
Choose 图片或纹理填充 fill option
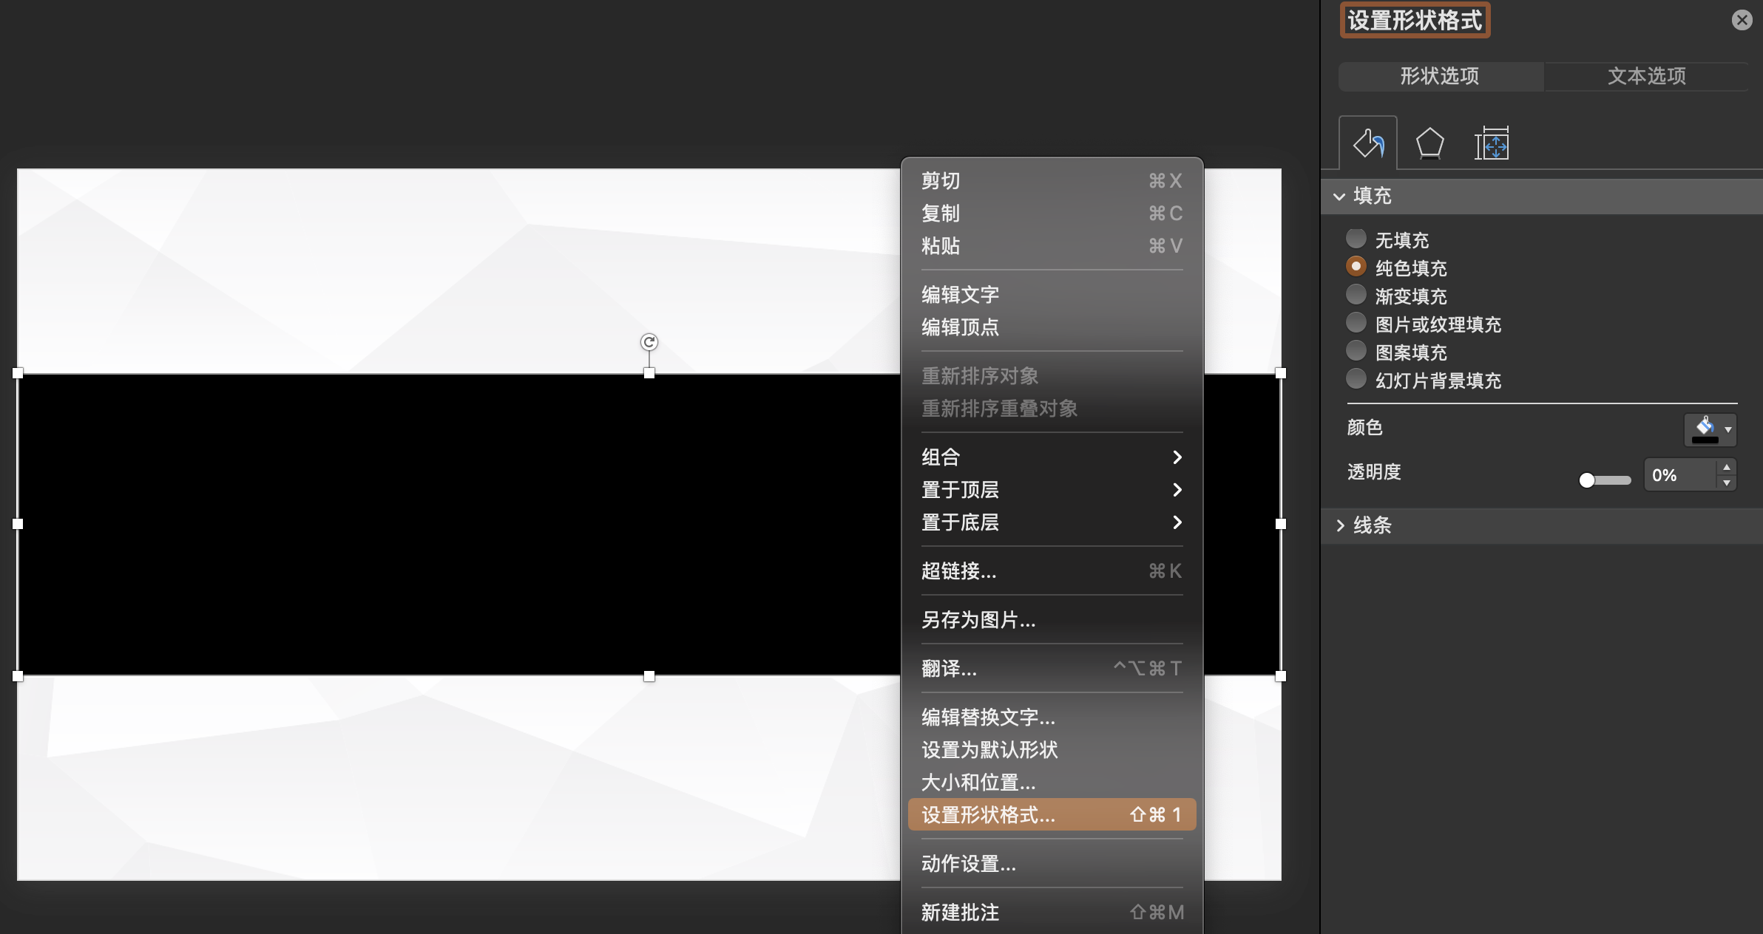[x=1356, y=323]
